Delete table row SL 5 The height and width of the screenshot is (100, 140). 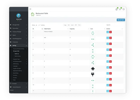click(x=110, y=56)
